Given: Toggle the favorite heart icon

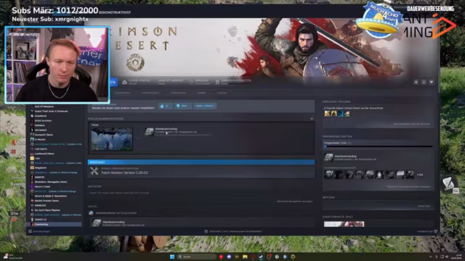Looking at the screenshot, I should [432, 82].
